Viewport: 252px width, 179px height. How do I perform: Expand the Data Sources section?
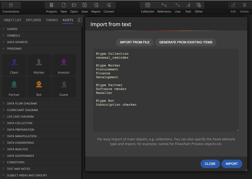click(x=40, y=42)
